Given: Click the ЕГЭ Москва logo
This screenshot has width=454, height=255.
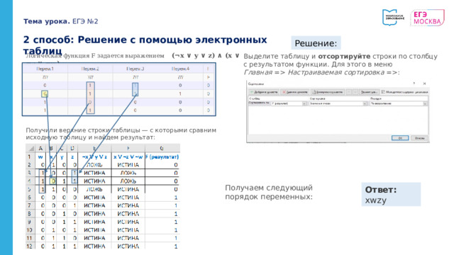Looking at the screenshot, I should coord(427,18).
